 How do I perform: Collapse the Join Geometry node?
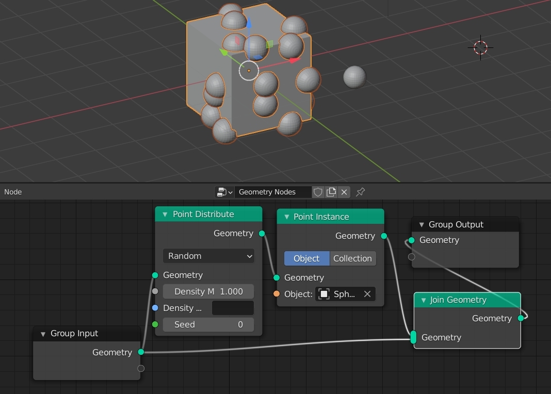[x=424, y=300]
